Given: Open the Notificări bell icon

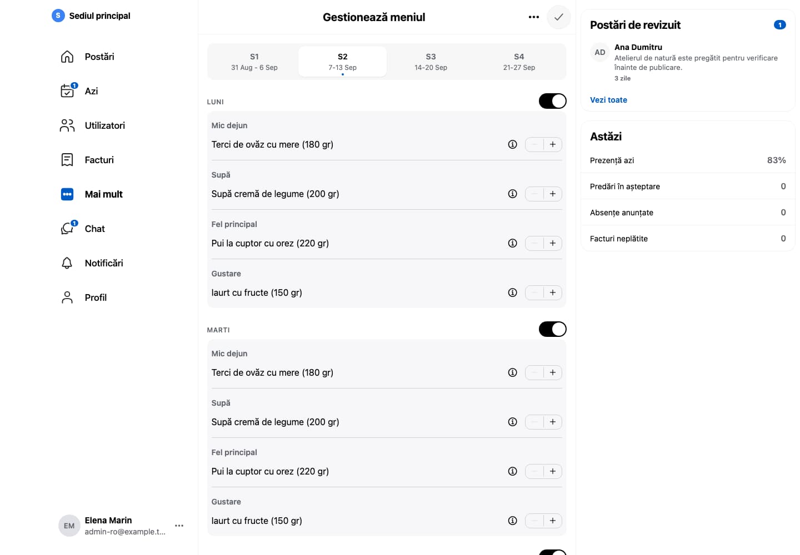Looking at the screenshot, I should pos(67,263).
